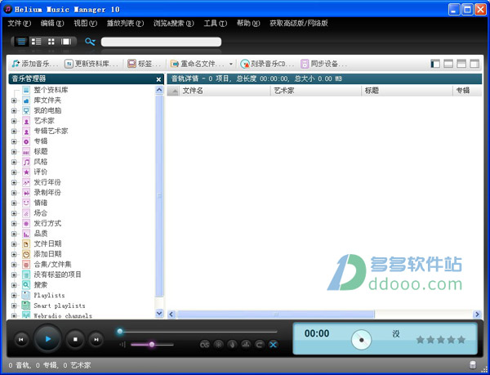This screenshot has width=490, height=375.
Task: Click the playback seek slider
Action: click(x=197, y=332)
